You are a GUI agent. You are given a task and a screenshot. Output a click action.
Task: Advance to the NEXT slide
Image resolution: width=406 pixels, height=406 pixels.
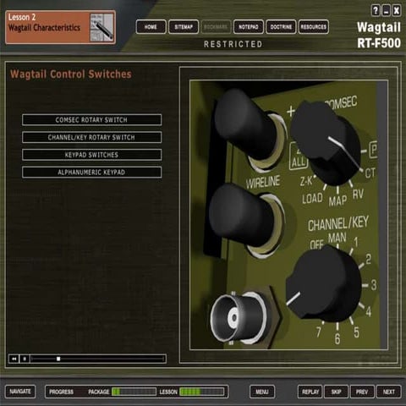click(389, 392)
